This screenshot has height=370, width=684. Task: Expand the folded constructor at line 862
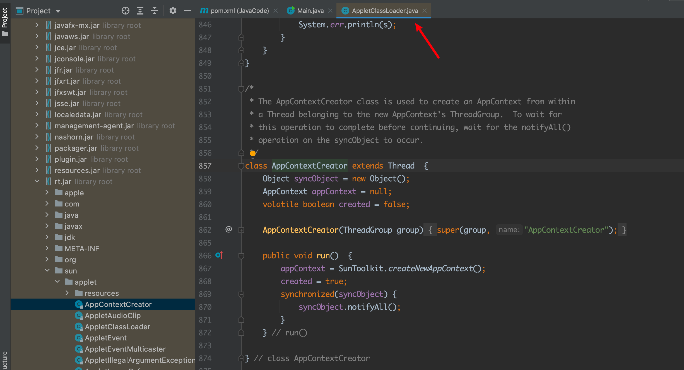[x=241, y=230]
